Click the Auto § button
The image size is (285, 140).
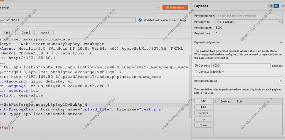coord(45,33)
